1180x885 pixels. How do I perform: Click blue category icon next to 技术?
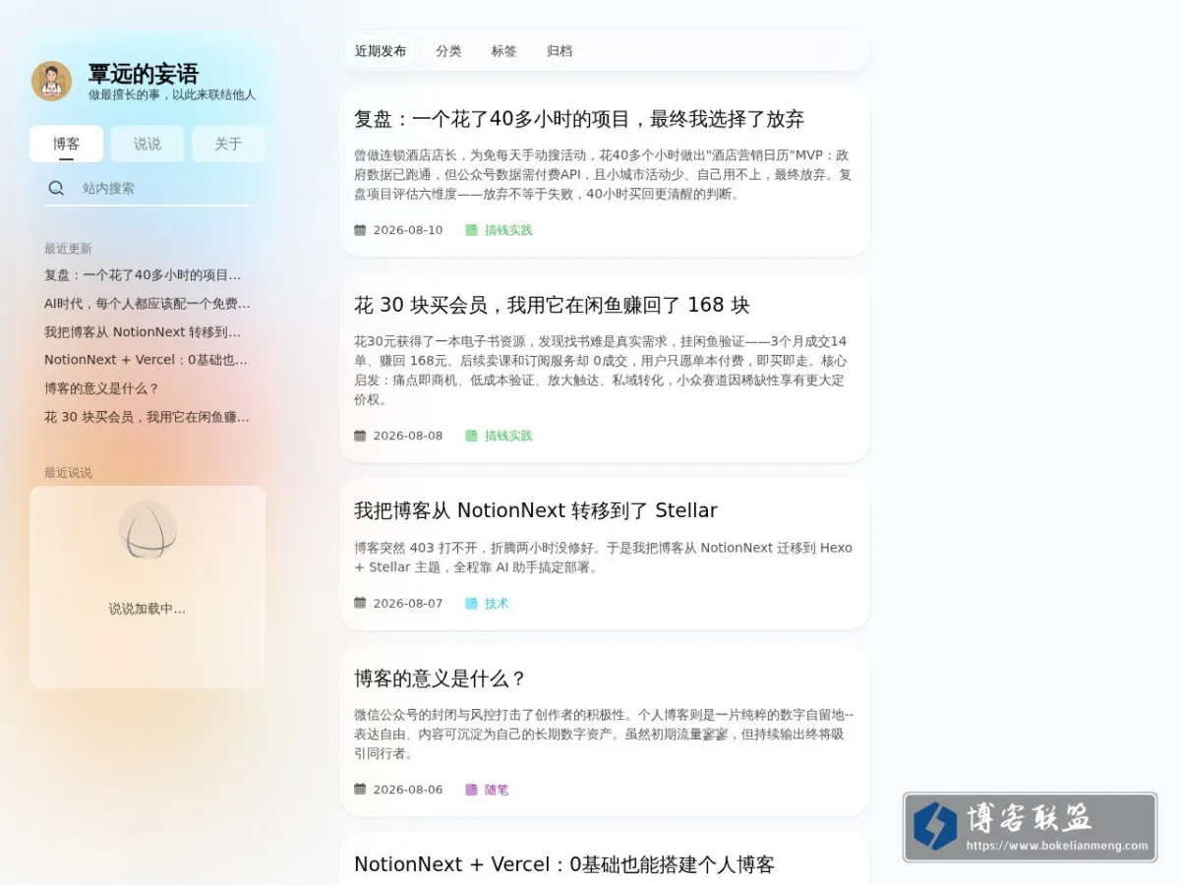point(471,604)
